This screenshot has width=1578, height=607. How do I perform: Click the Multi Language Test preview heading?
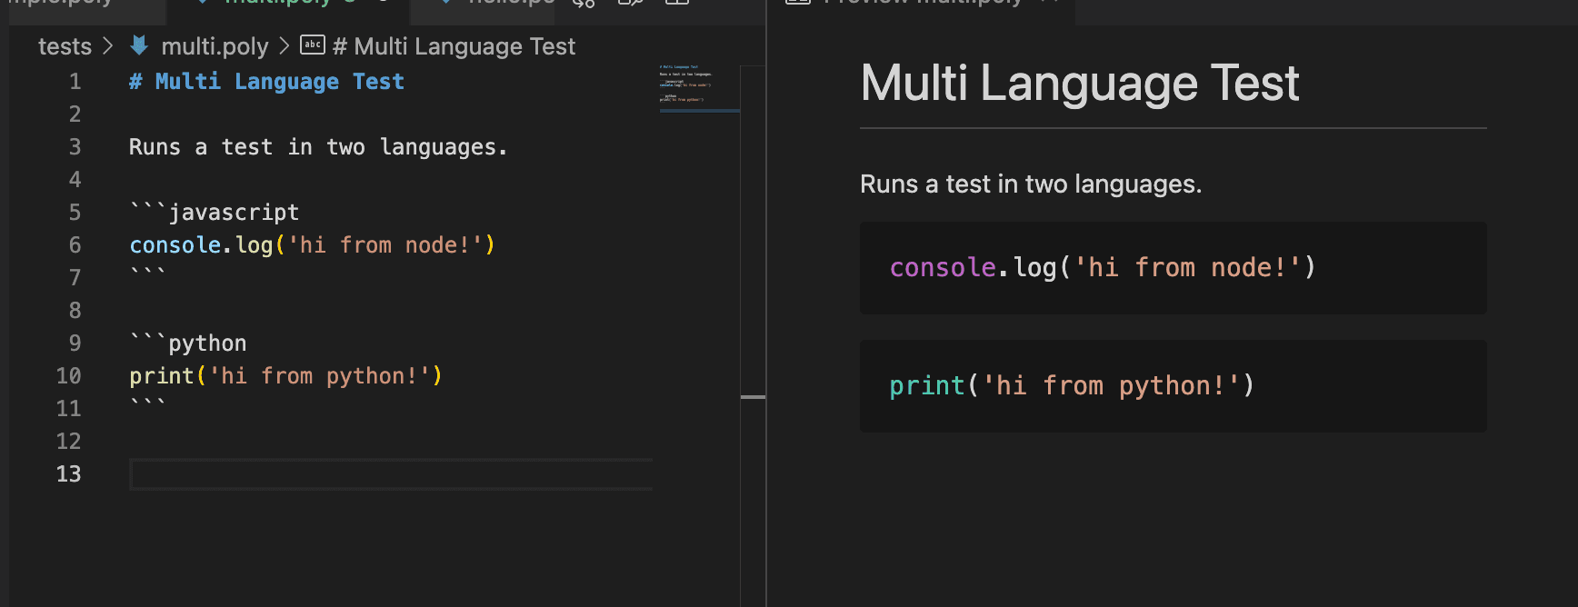(1080, 84)
